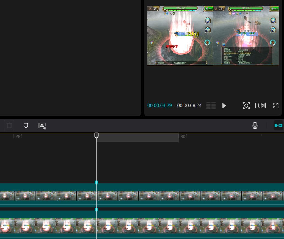Click the 30f mark on the ruler
The width and height of the screenshot is (284, 239).
coord(183,136)
